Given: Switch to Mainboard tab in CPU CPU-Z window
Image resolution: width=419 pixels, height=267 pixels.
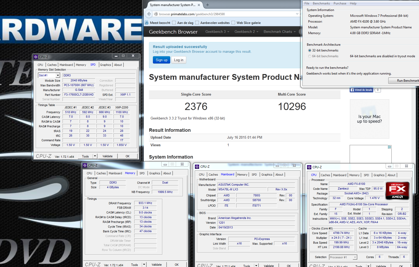Looking at the screenshot, I should click(340, 175).
